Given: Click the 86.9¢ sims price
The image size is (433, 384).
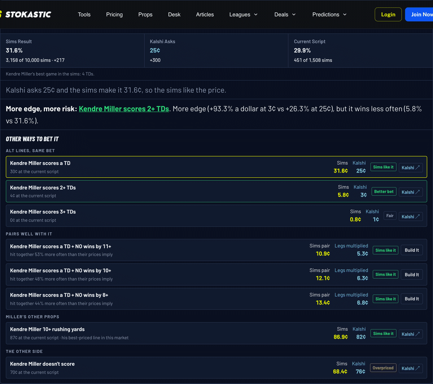Looking at the screenshot, I should click(341, 337).
